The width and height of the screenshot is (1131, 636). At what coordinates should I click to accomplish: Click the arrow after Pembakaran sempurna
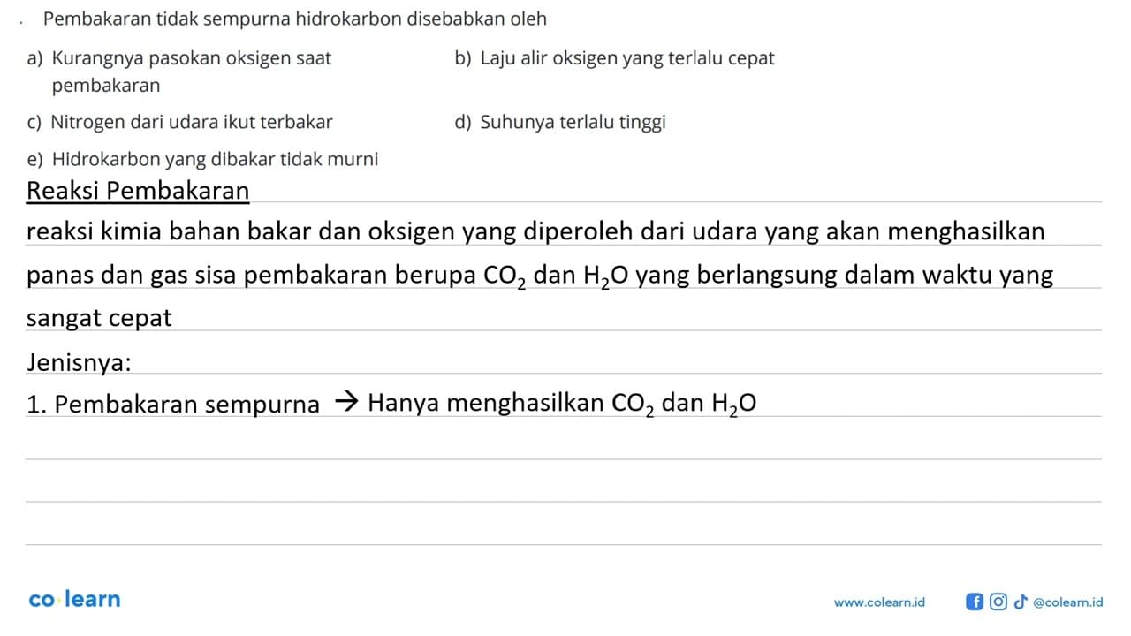pyautogui.click(x=345, y=404)
